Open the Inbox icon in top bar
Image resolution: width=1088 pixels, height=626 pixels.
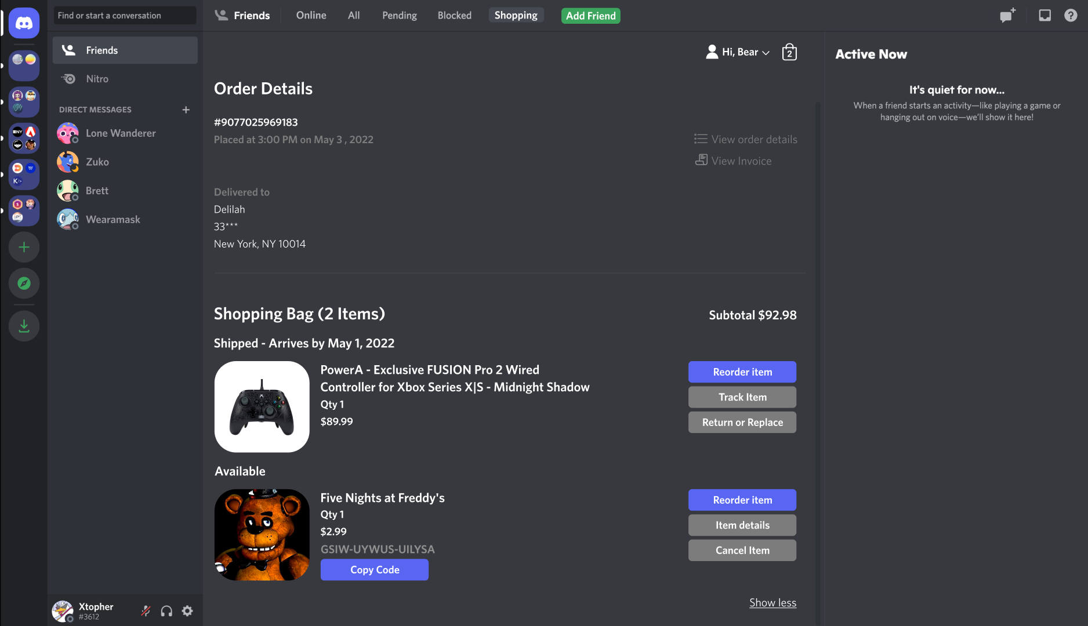coord(1045,16)
